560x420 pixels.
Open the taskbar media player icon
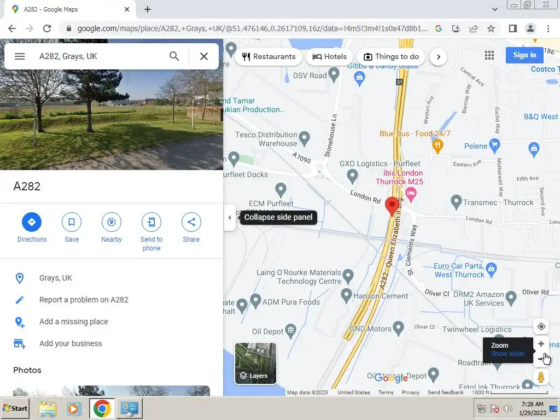74,409
